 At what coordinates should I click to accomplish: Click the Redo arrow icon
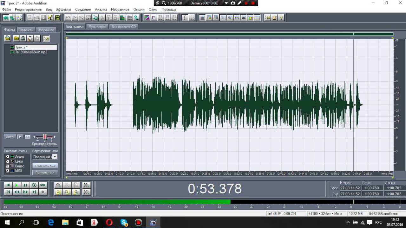tap(74, 18)
